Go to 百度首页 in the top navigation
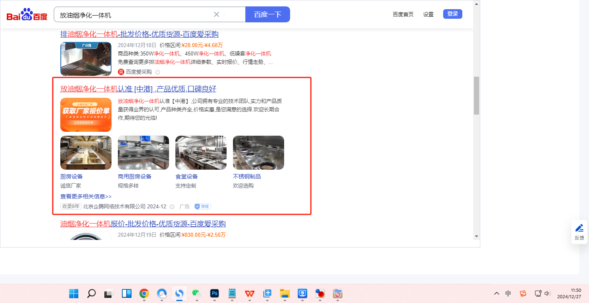This screenshot has height=303, width=589. click(403, 14)
